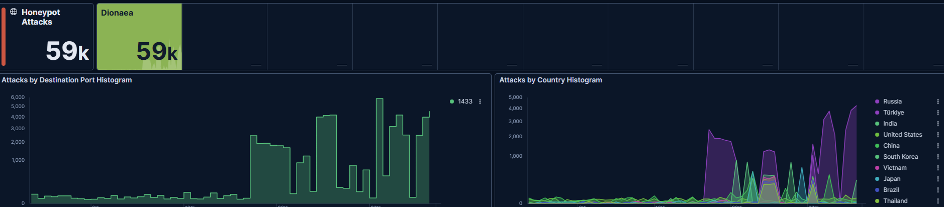
Task: Toggle Russia series visibility in legend
Action: coord(893,101)
